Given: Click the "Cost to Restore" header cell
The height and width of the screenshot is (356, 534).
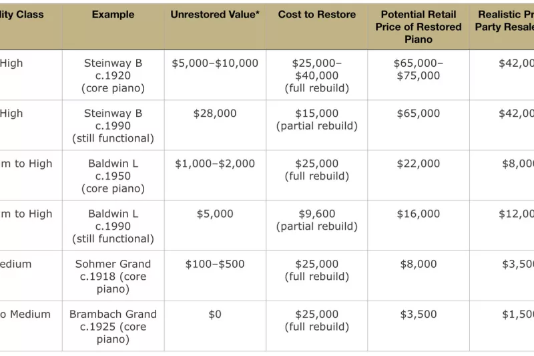Looking at the screenshot, I should (317, 15).
